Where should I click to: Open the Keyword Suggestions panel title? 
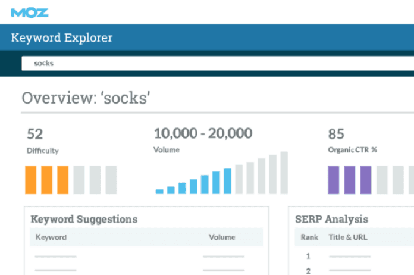84,219
